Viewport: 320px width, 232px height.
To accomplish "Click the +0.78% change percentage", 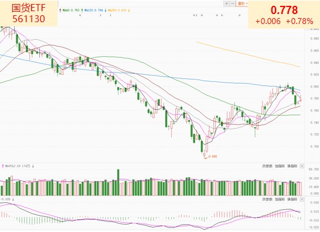I will [299, 21].
